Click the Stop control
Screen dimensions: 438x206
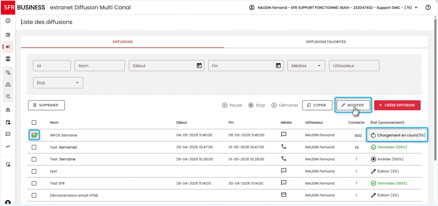pyautogui.click(x=257, y=105)
